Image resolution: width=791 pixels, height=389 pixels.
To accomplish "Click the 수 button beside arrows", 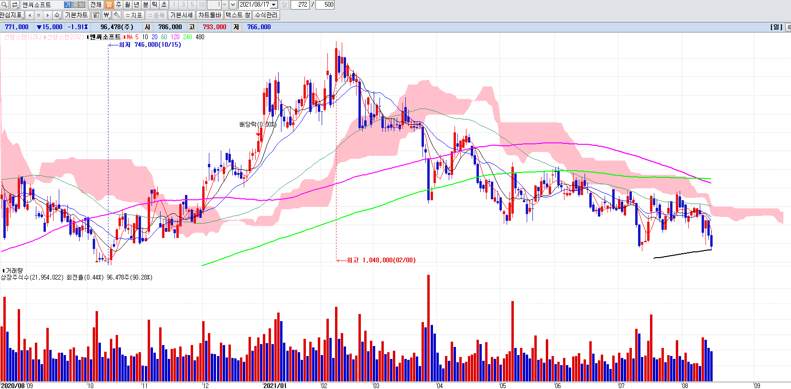I will point(57,15).
